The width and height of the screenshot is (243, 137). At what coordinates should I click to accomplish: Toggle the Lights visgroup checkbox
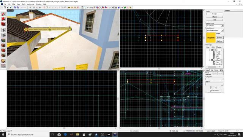pos(214,56)
